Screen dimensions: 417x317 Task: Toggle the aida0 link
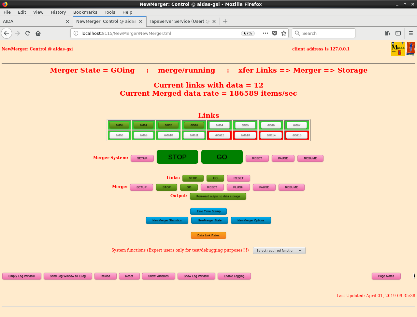(x=120, y=125)
